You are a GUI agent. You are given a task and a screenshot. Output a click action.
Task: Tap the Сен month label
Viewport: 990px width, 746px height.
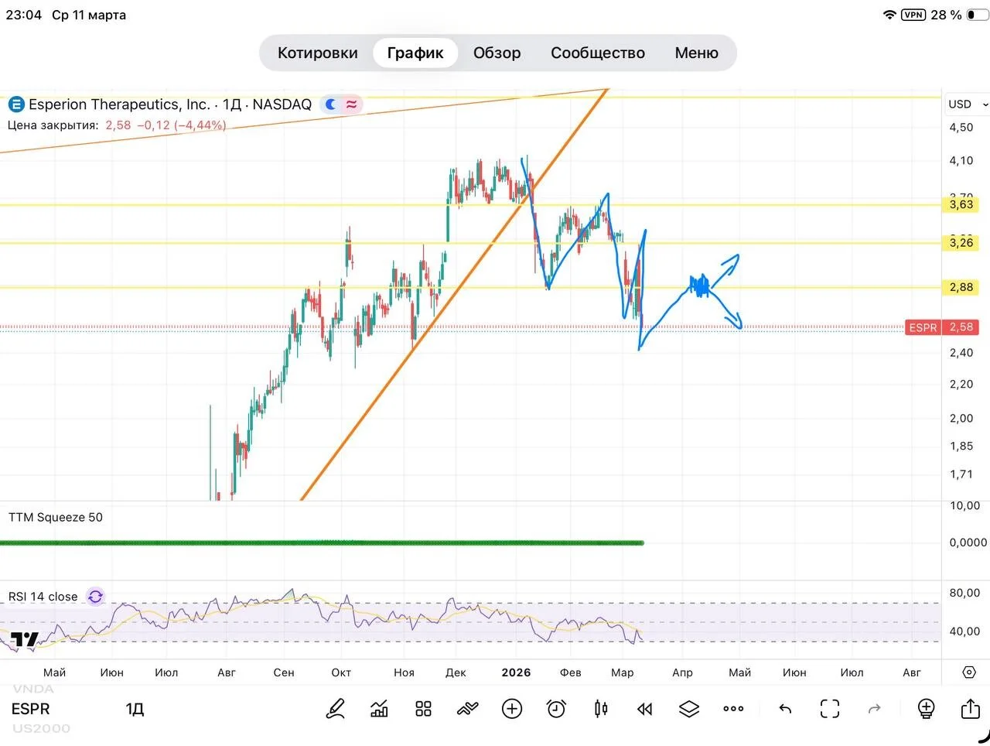tap(284, 672)
